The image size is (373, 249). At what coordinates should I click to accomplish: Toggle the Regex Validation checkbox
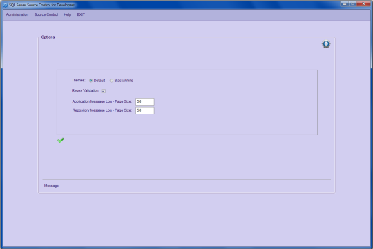pyautogui.click(x=103, y=91)
